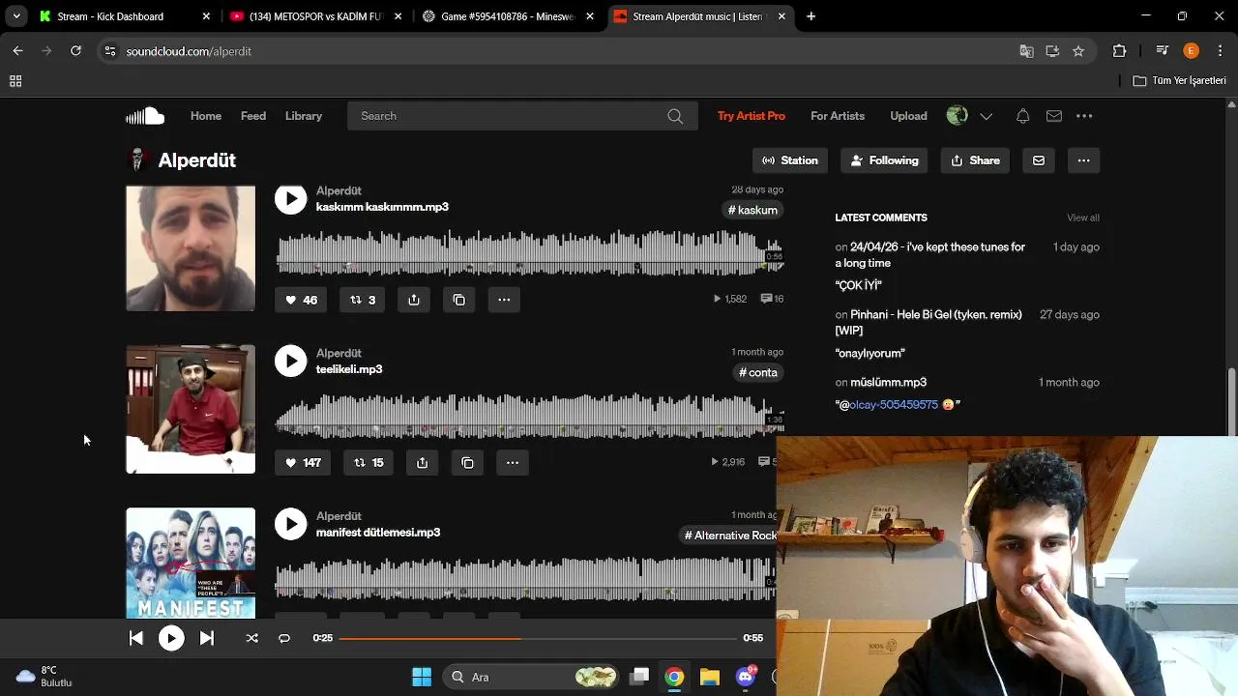
Task: Open müslümm.mp3 comment track link
Action: (x=888, y=382)
